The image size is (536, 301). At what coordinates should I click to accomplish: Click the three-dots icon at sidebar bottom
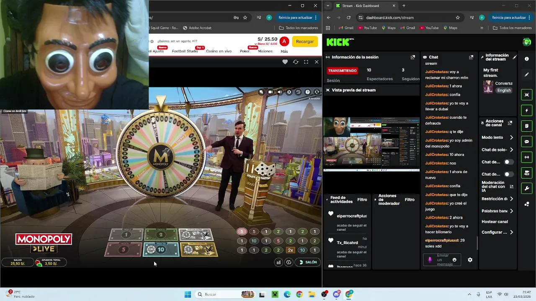click(527, 204)
